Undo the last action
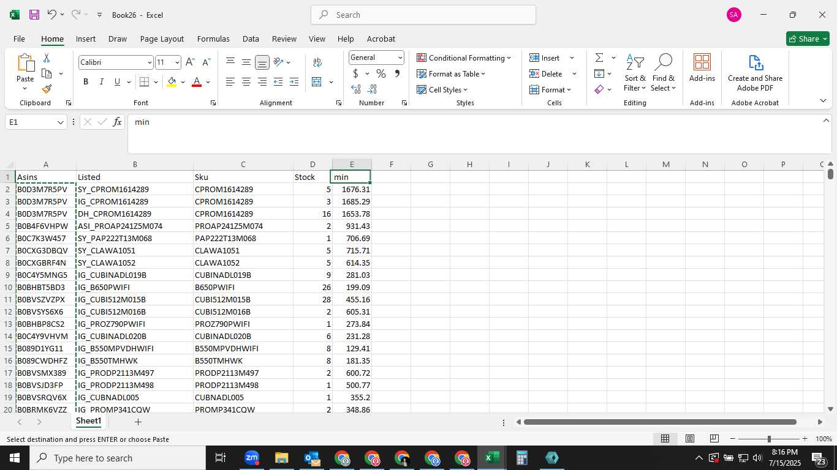This screenshot has width=837, height=470. [52, 15]
